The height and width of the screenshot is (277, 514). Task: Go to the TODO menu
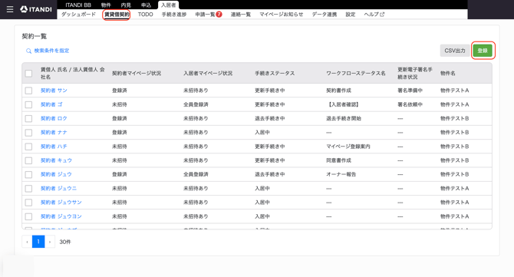coord(145,15)
